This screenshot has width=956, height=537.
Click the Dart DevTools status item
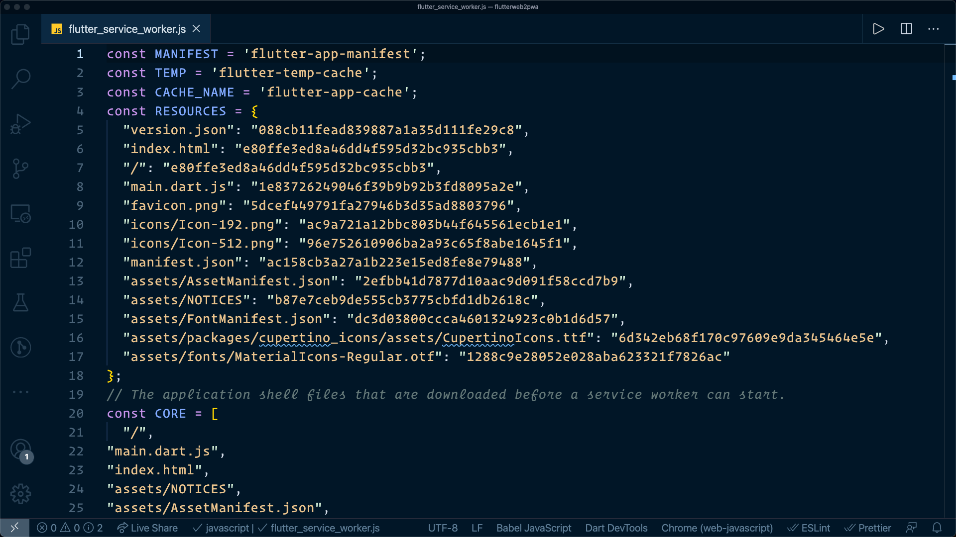(616, 528)
